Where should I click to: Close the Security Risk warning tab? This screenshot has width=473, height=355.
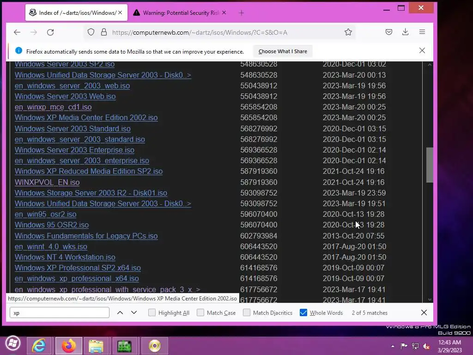[x=224, y=12]
